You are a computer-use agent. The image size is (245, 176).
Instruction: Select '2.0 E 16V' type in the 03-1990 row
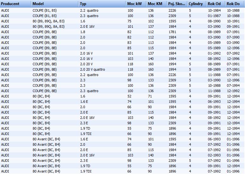tap(87, 26)
